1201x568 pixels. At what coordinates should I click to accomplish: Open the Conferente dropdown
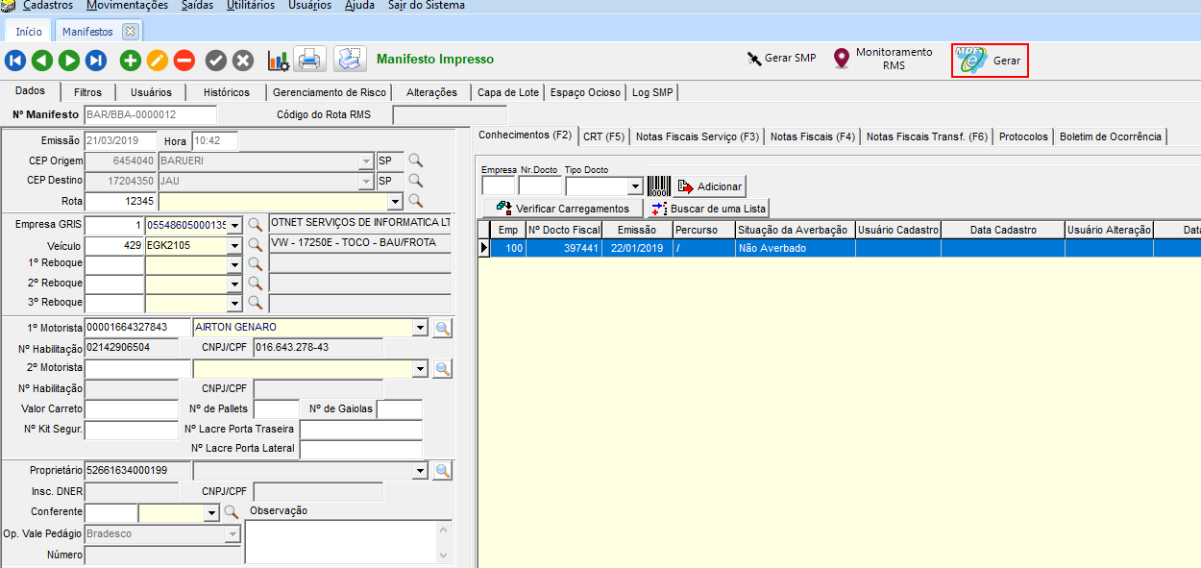211,513
